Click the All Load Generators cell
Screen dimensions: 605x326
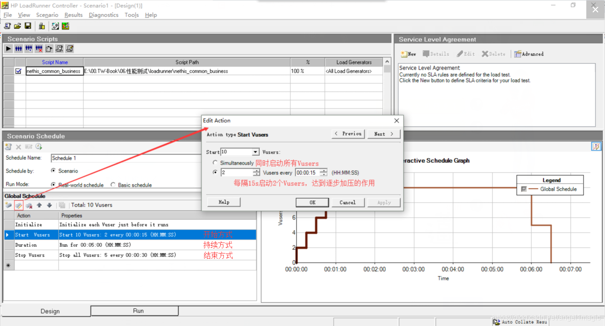point(354,71)
